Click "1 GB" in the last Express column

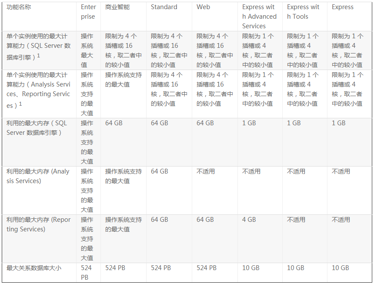[339, 123]
